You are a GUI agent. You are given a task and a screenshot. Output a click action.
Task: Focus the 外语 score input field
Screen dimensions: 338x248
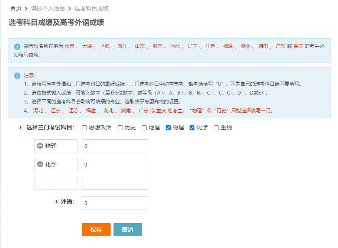tap(115, 203)
